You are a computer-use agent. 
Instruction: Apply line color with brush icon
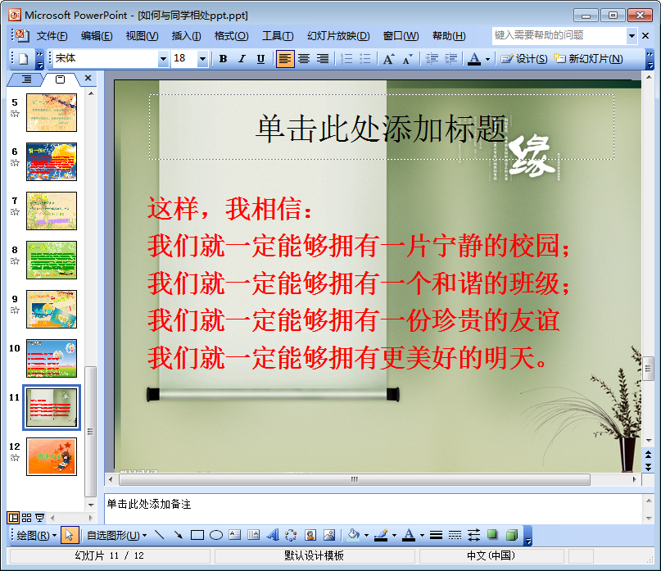[x=381, y=536]
